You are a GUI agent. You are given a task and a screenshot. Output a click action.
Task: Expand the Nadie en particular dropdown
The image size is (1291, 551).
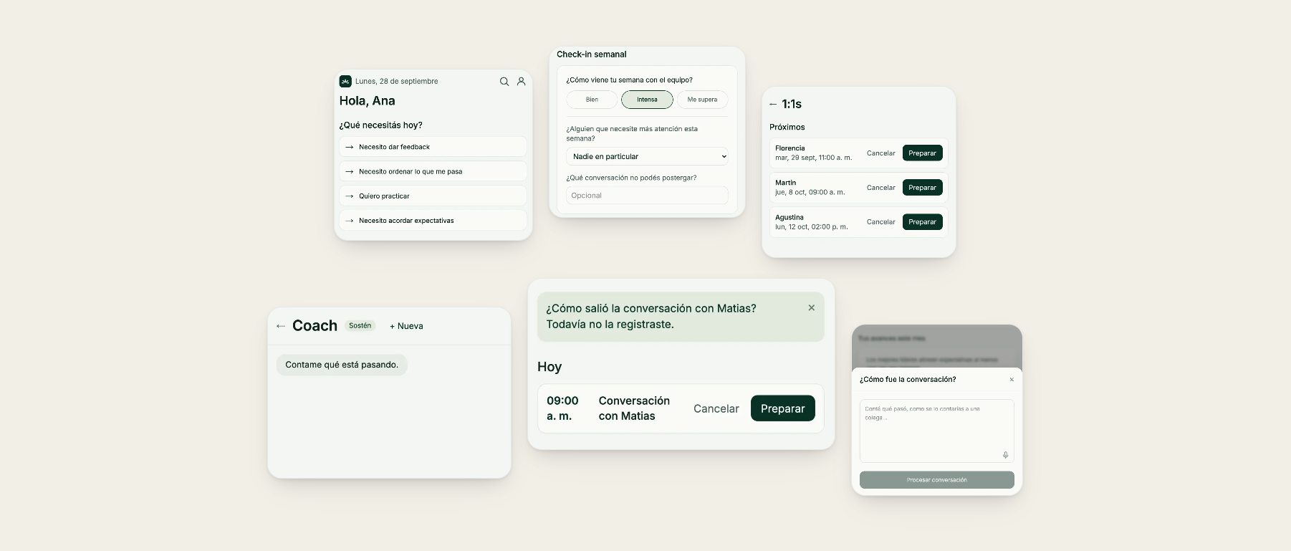pyautogui.click(x=647, y=156)
